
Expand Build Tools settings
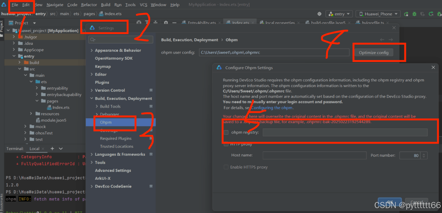coord(97,106)
